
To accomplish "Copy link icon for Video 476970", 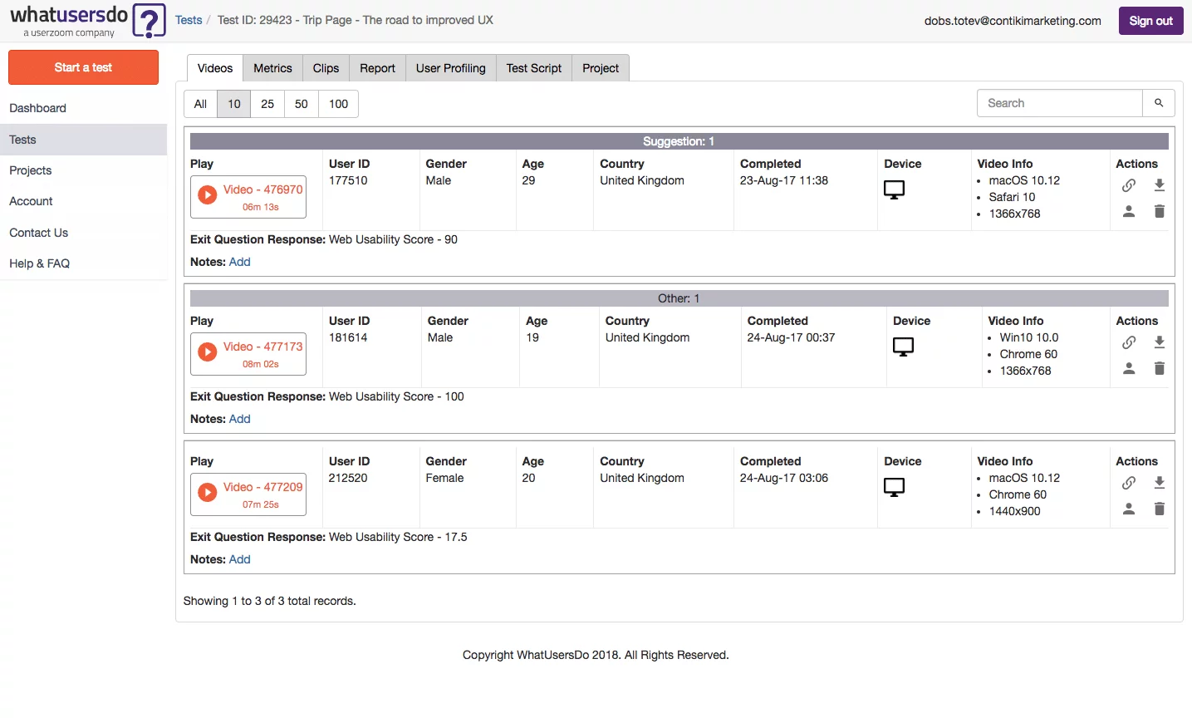I will pos(1129,185).
